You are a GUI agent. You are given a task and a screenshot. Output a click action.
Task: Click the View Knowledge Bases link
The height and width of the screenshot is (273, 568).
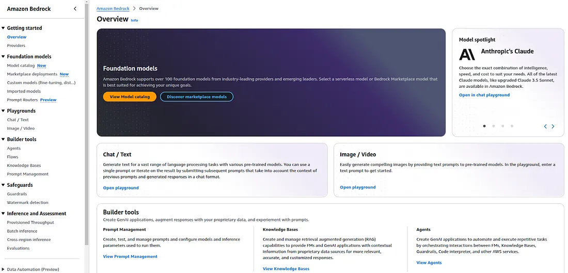(x=286, y=269)
